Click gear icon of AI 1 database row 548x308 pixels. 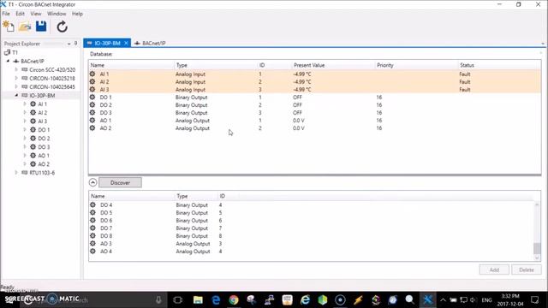(x=92, y=74)
